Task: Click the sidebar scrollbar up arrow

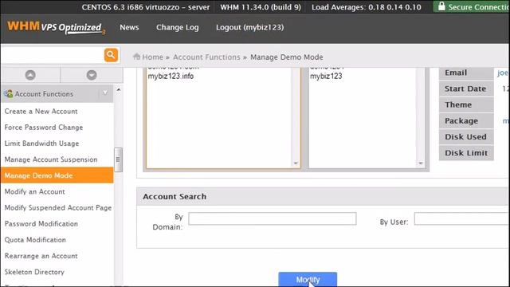Action: 119,90
